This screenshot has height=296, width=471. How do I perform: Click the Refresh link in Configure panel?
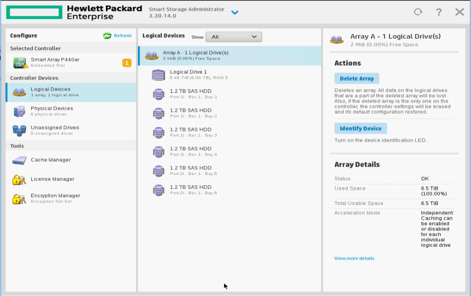pyautogui.click(x=123, y=36)
